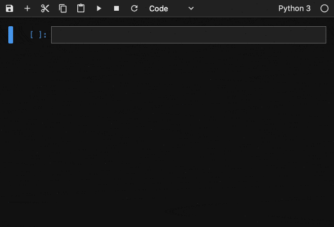334x227 pixels.
Task: Open the Code cell type dropdown
Action: pyautogui.click(x=172, y=8)
